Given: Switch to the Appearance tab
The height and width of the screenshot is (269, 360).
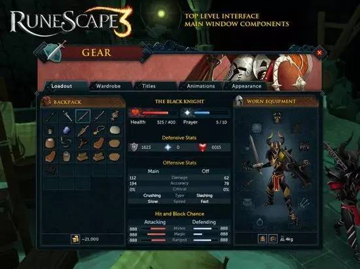Looking at the screenshot, I should point(246,86).
